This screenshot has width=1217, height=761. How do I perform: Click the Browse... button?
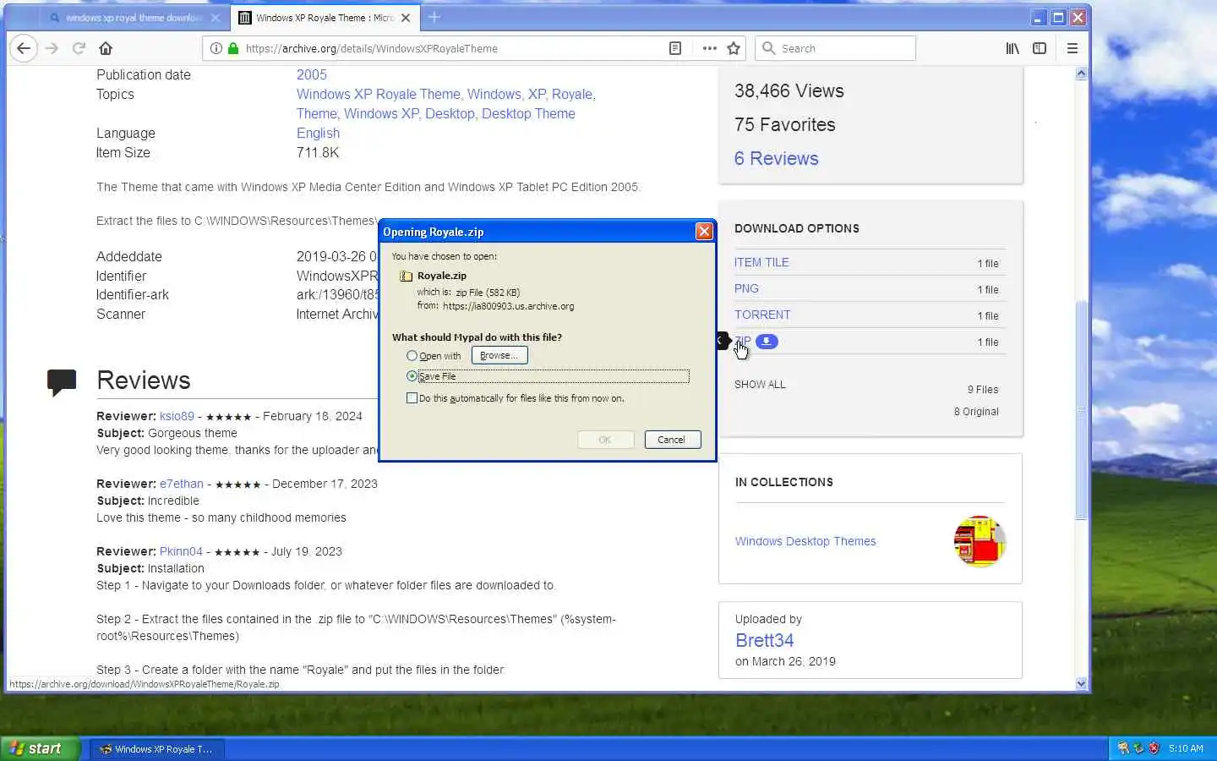tap(499, 356)
